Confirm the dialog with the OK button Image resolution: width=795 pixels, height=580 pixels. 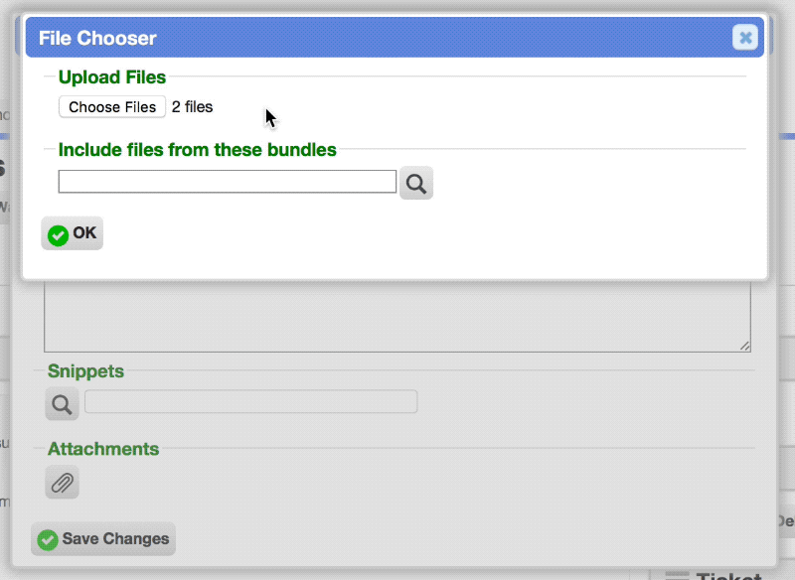point(72,233)
